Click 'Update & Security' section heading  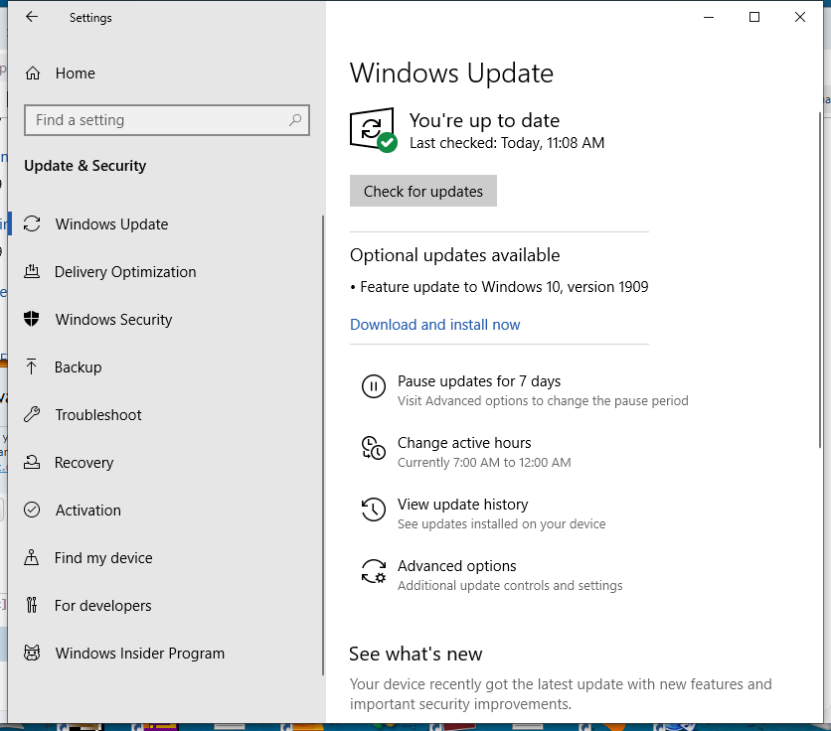pos(84,166)
